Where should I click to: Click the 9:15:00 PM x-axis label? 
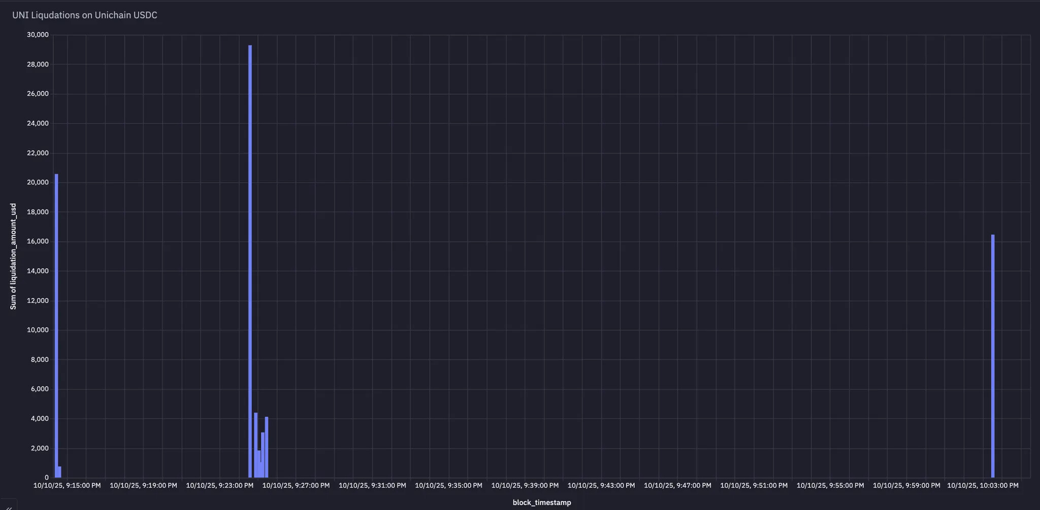tap(67, 485)
